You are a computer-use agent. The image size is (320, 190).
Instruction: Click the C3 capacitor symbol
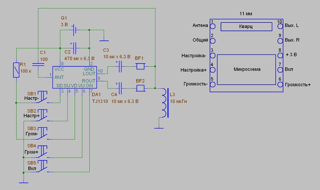pyautogui.click(x=120, y=66)
